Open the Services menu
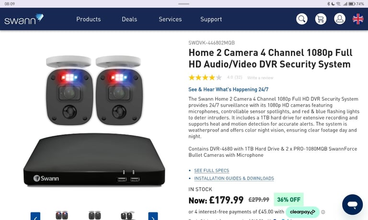The image size is (368, 220). click(x=170, y=19)
